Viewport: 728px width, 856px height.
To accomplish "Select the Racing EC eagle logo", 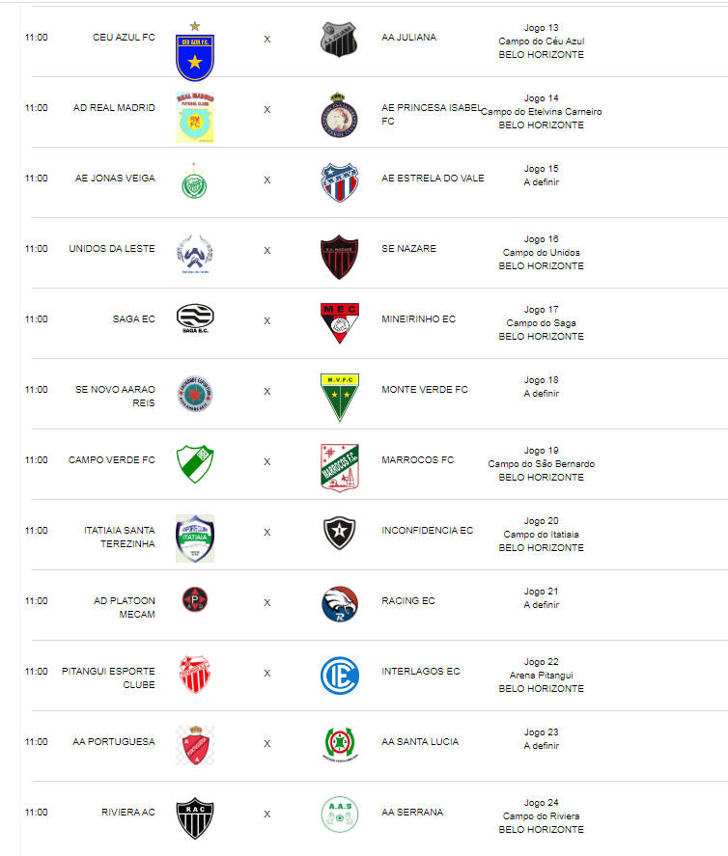I will coord(339,604).
